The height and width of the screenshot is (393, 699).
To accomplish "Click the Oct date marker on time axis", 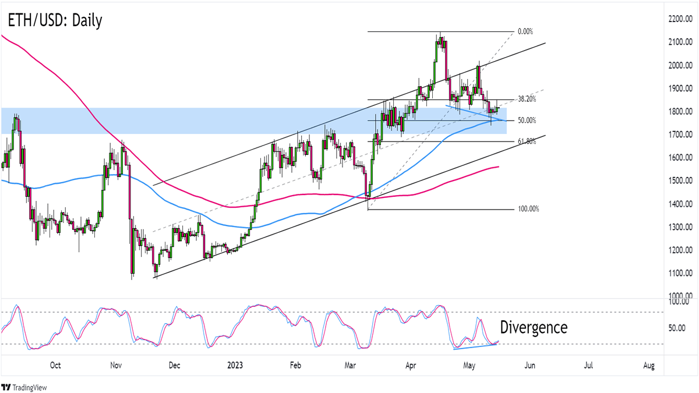I will pos(55,366).
